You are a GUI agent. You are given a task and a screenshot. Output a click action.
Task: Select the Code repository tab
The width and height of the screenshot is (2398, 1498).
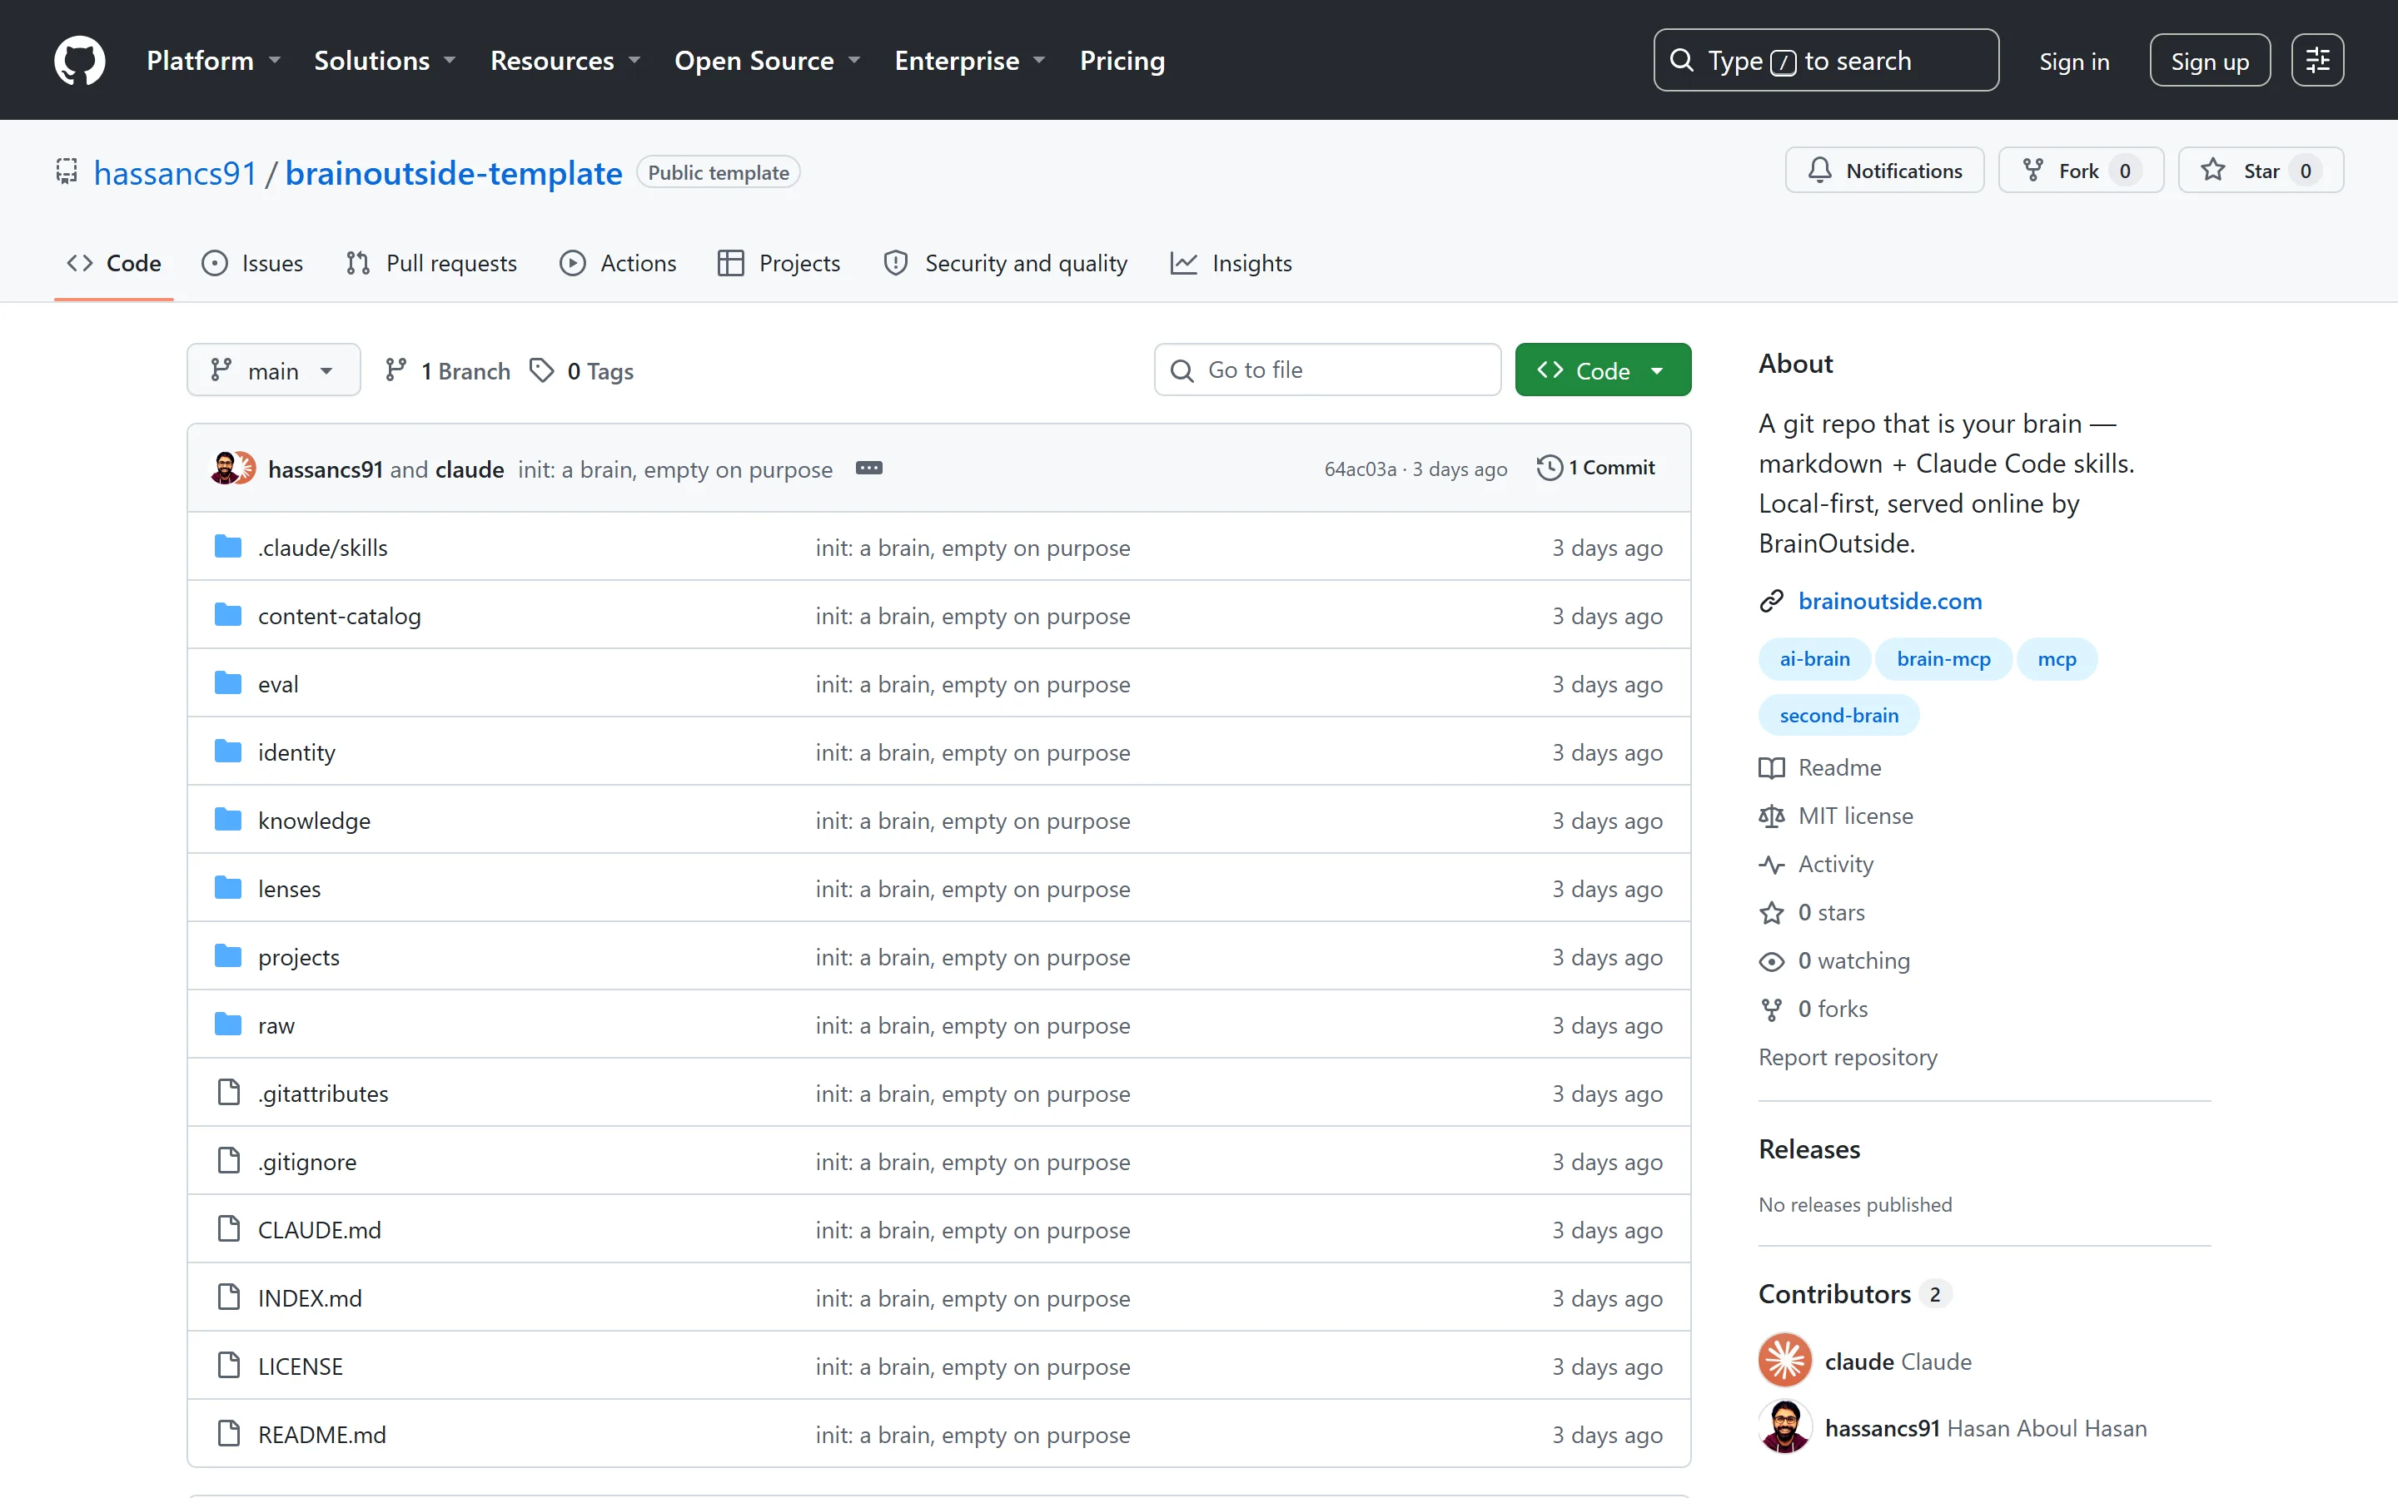pyautogui.click(x=113, y=264)
